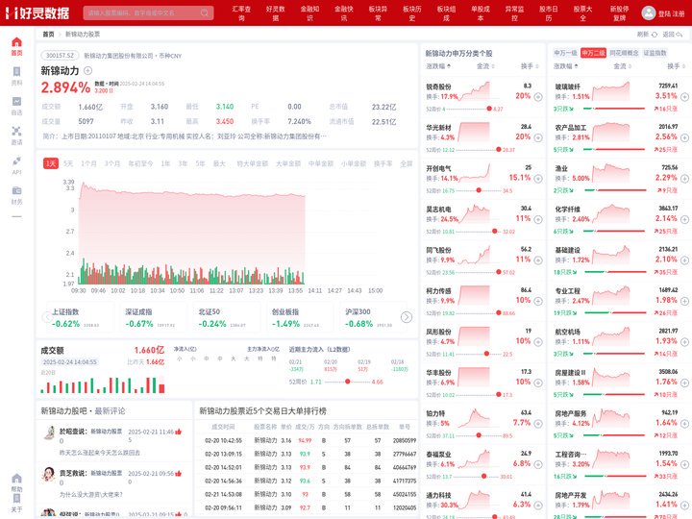Click the 全屏 fullscreen chart button
Viewport: 692px width, 519px height.
tap(406, 163)
